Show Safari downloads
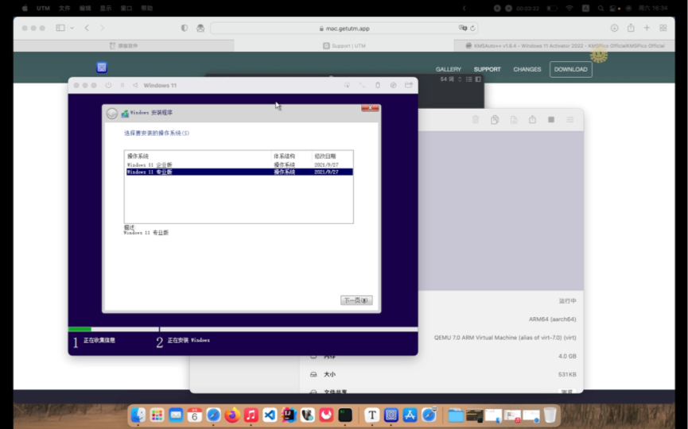The image size is (688, 429). (614, 28)
